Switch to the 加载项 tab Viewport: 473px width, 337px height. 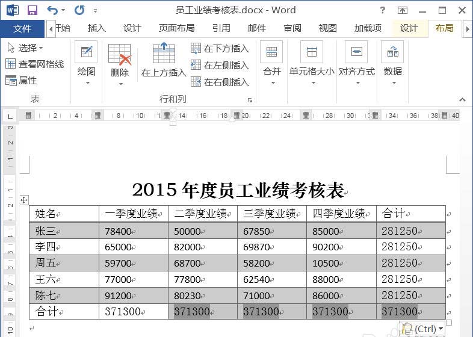368,28
